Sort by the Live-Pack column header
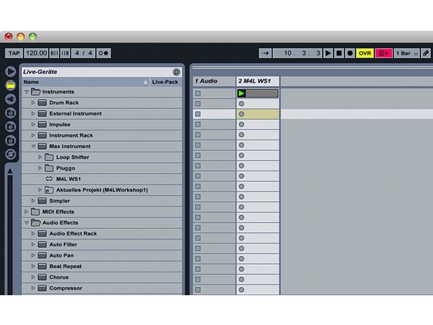Screen dimensions: 433x325 pyautogui.click(x=166, y=82)
